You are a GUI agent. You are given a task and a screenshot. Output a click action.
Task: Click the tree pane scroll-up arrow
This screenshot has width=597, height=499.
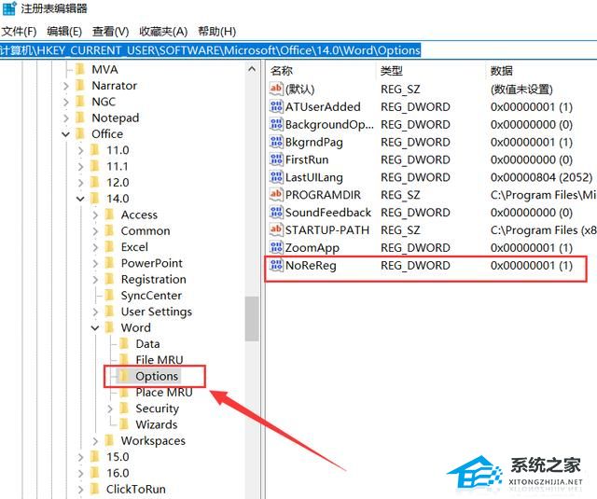pyautogui.click(x=252, y=69)
